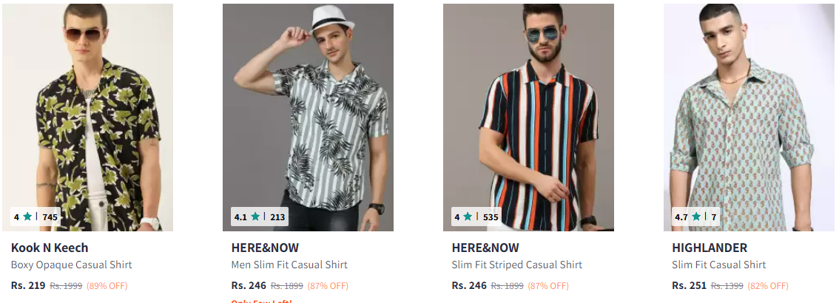Click the 745 ratings count badge
This screenshot has height=303, width=839.
coord(50,217)
